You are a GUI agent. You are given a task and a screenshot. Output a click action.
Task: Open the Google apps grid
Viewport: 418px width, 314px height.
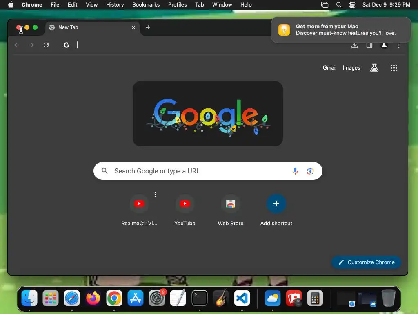(x=394, y=68)
